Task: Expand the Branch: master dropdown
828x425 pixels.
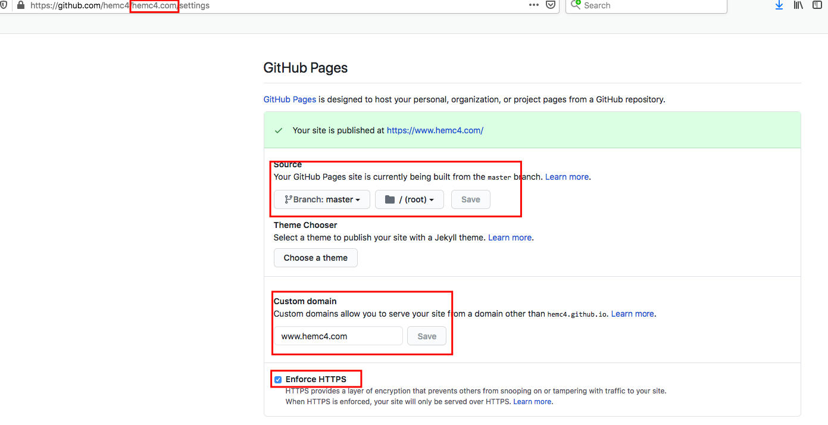Action: [322, 199]
